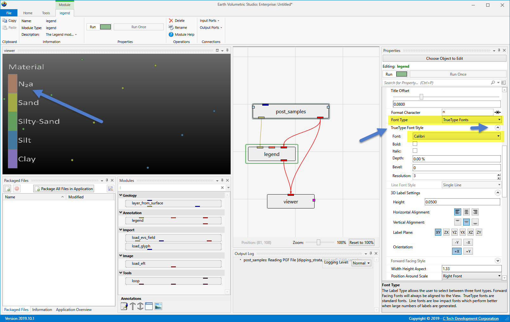Set vertical alignment to bottom
Image resolution: width=510 pixels, height=322 pixels.
pyautogui.click(x=475, y=222)
